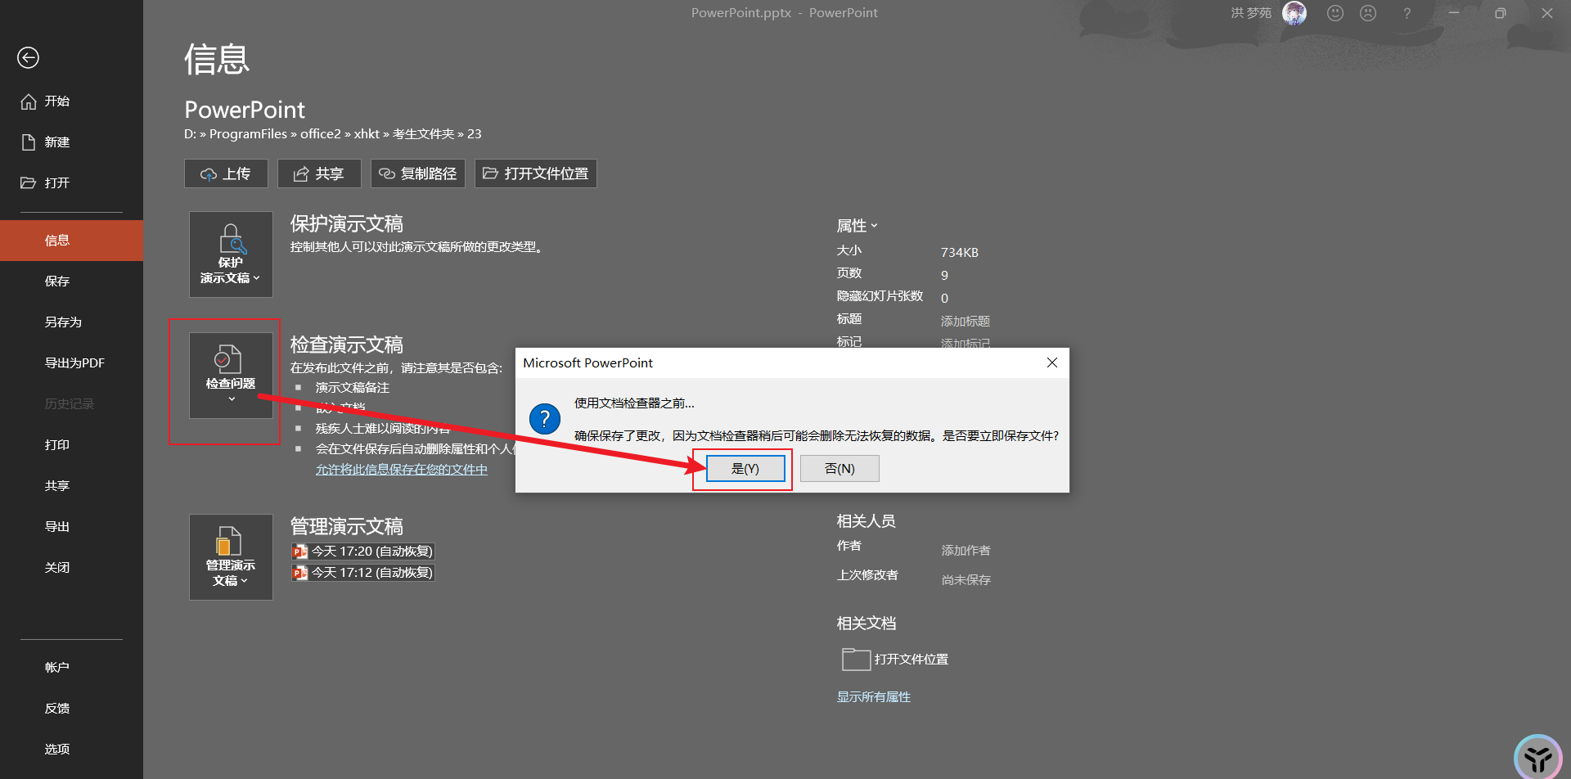Expand the 管理演示文稿 dropdown button

[x=231, y=557]
